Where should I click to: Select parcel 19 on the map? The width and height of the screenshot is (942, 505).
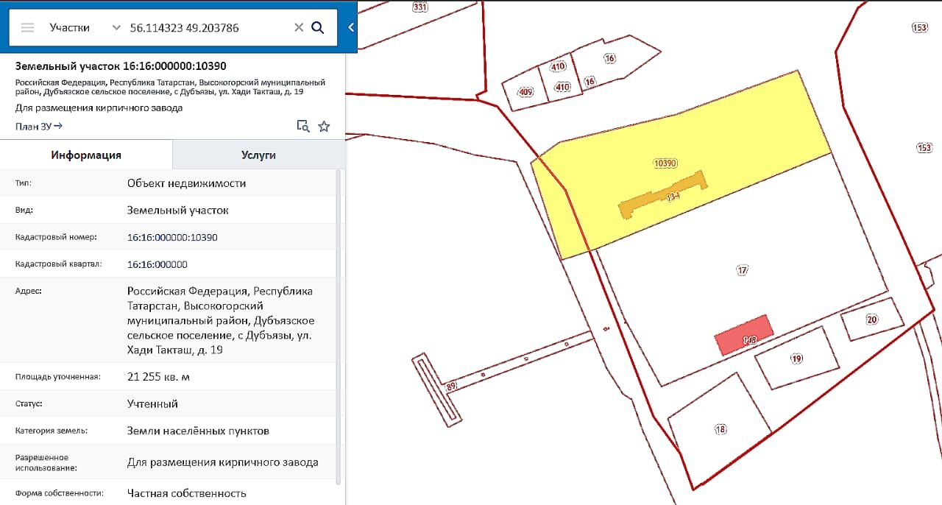[x=796, y=359]
